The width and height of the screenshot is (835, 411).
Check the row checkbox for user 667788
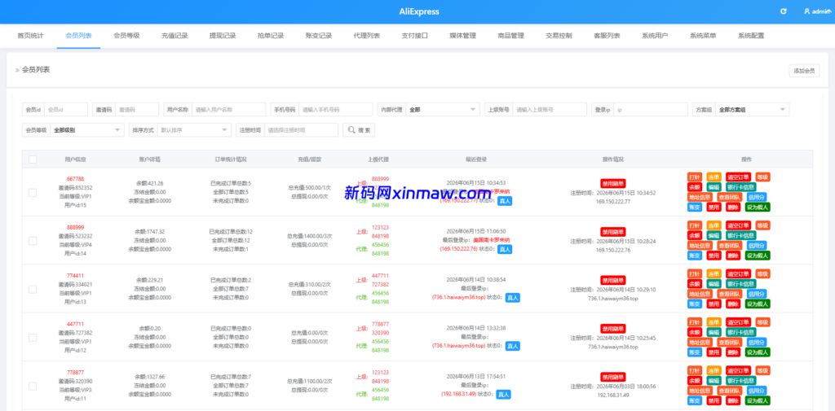point(33,192)
